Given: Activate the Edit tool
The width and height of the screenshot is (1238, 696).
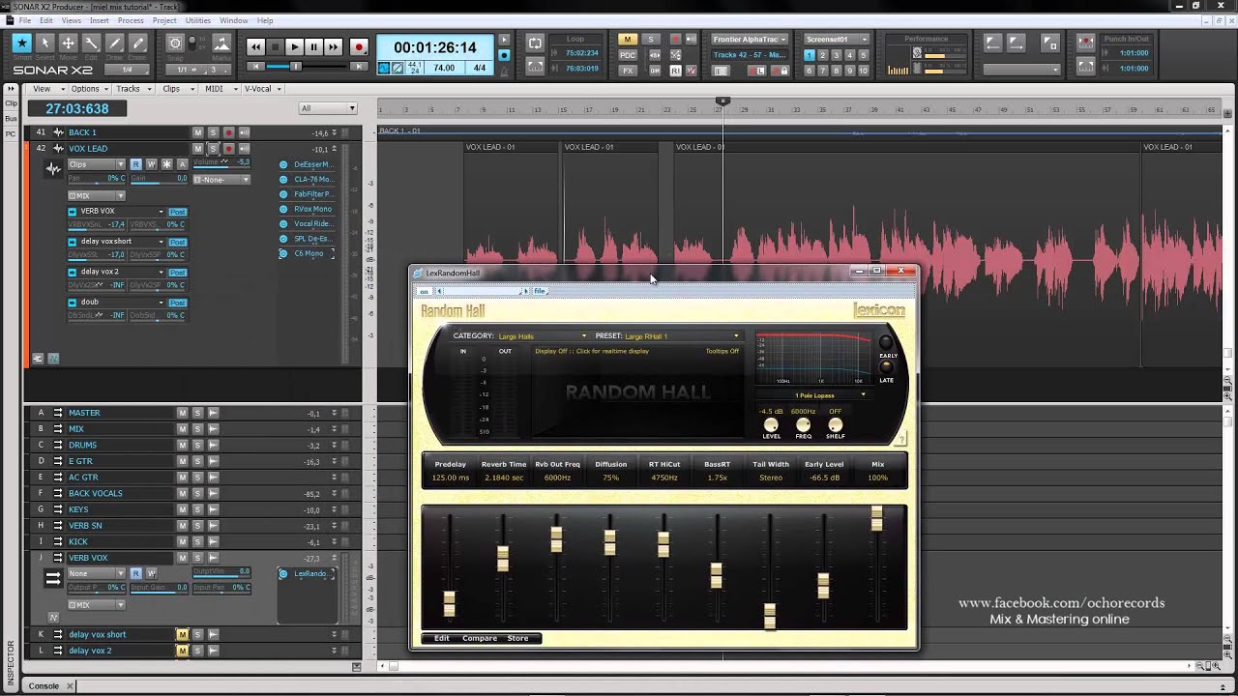Looking at the screenshot, I should (91, 43).
